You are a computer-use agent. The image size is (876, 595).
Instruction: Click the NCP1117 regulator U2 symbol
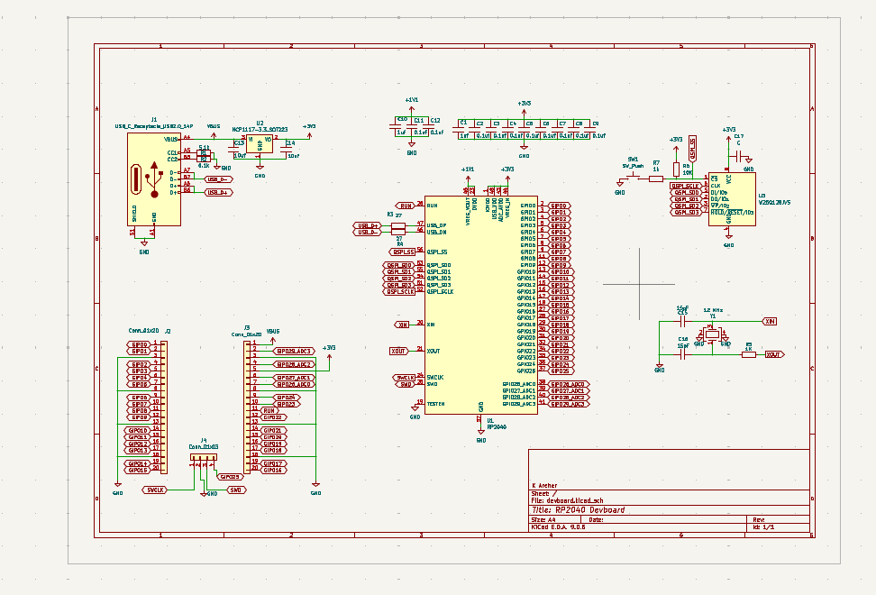tap(260, 144)
